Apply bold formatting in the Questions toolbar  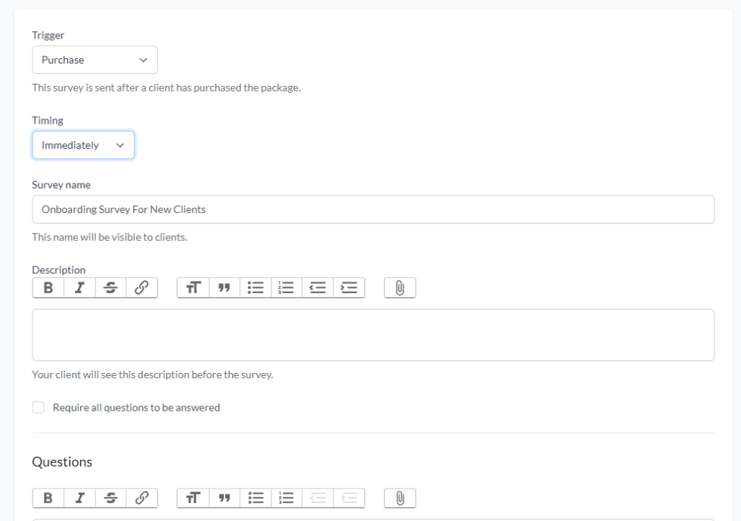point(48,498)
